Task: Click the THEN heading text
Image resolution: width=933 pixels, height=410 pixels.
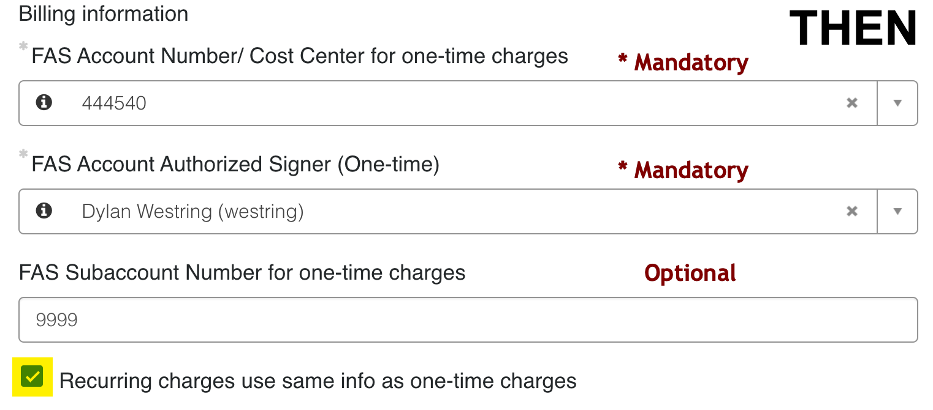Action: (853, 29)
